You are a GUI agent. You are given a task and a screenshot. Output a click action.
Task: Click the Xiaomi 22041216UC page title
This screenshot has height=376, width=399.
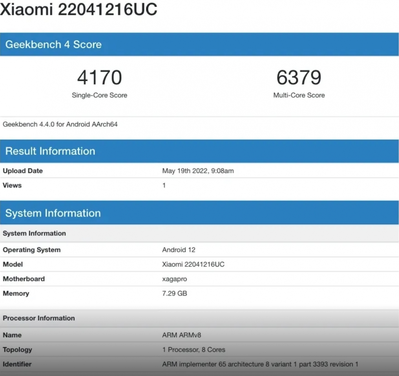pyautogui.click(x=78, y=9)
